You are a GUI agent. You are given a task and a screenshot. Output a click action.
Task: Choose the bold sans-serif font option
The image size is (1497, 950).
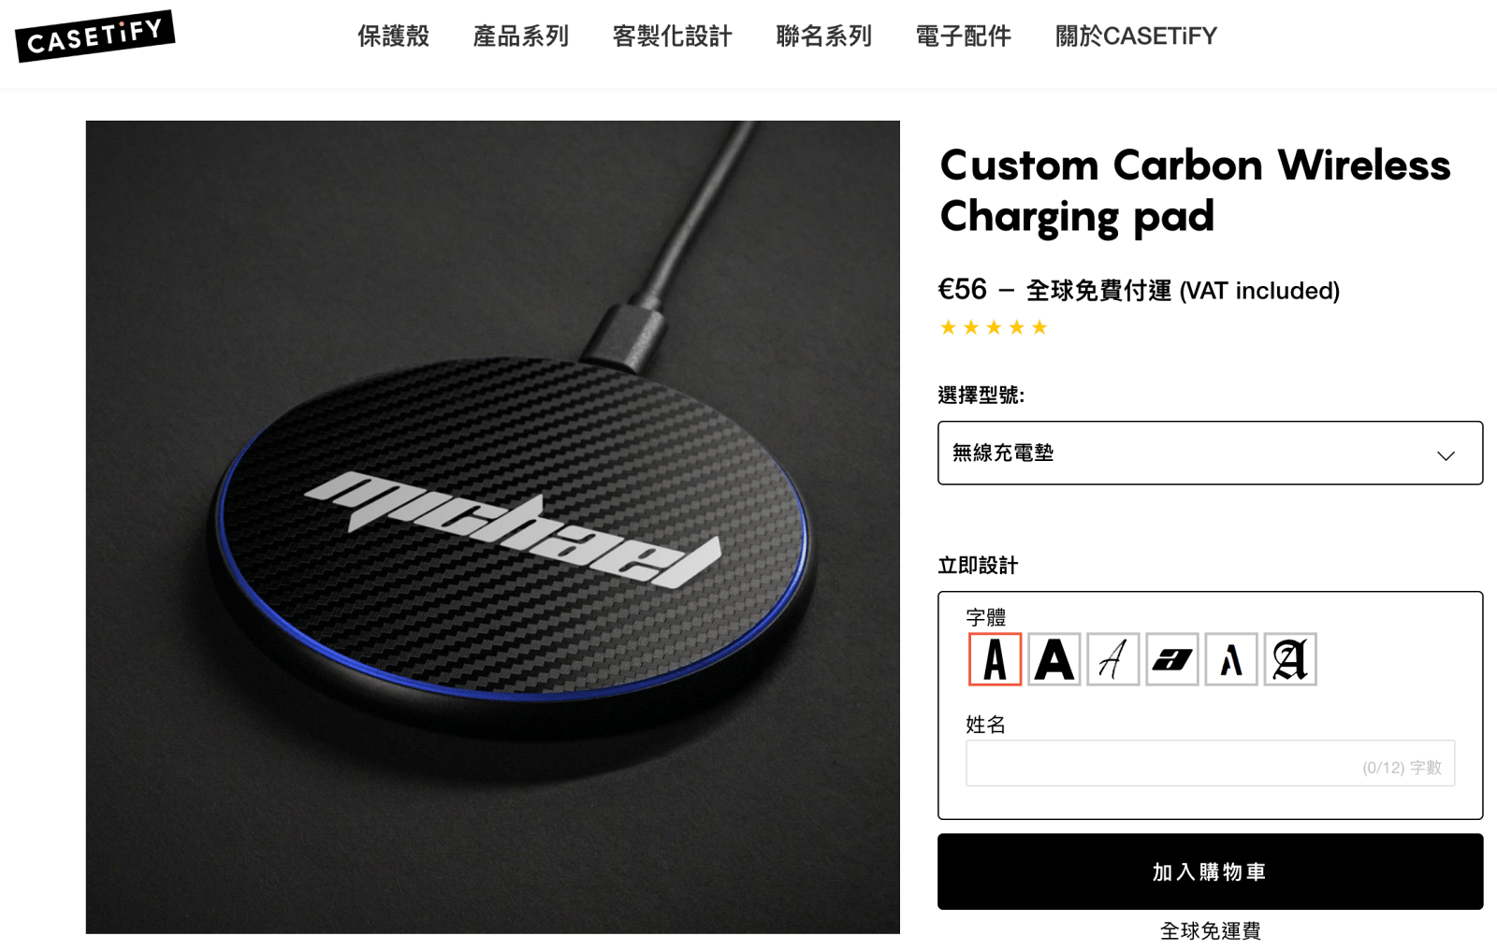point(1054,659)
